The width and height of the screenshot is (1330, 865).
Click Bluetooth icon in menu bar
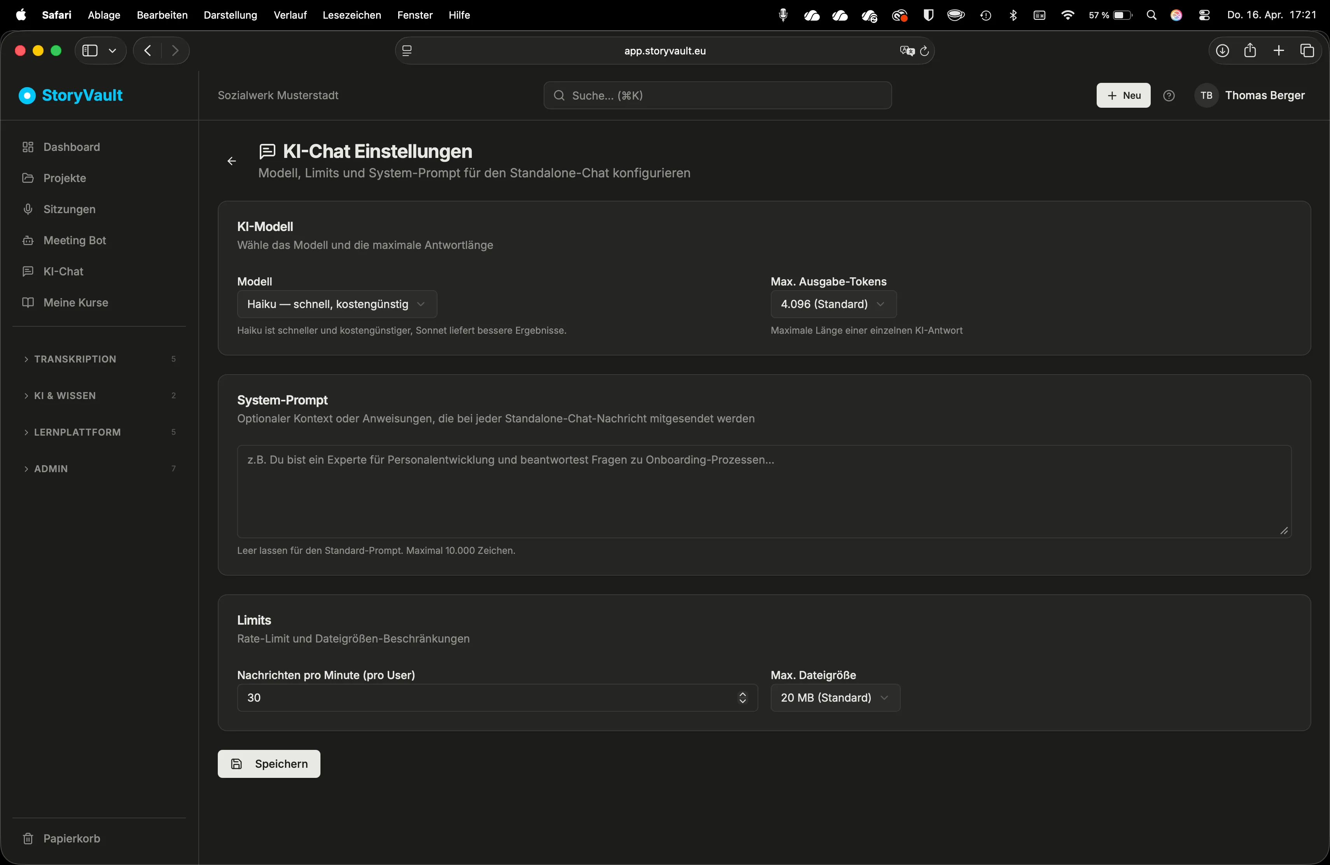(1013, 15)
